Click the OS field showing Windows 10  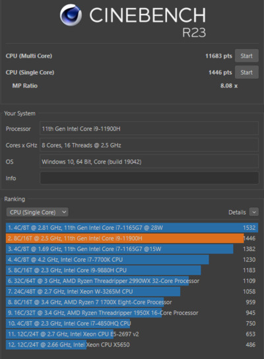tap(149, 162)
